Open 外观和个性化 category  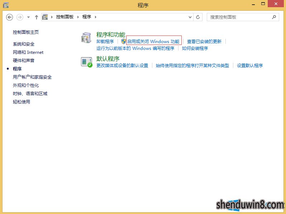click(26, 85)
